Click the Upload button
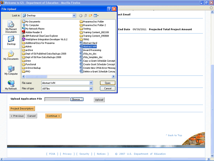Image resolution: width=214 pixels, height=161 pixels. (99, 100)
